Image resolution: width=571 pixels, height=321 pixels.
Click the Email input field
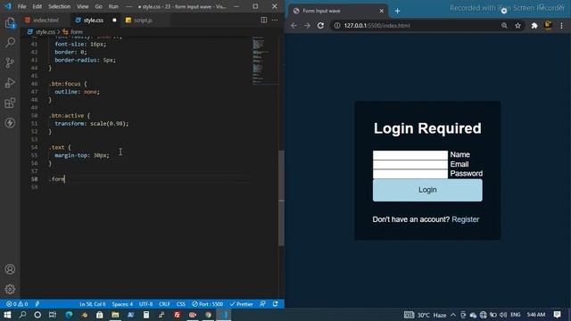click(x=410, y=164)
